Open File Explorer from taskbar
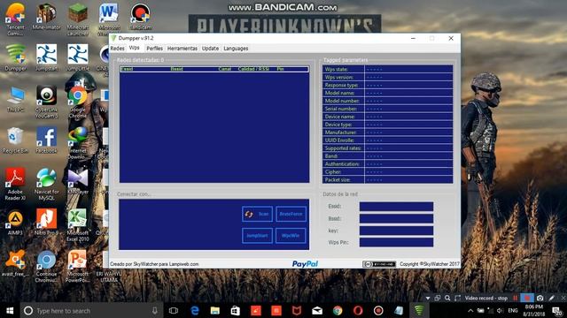This screenshot has width=567, height=318. [x=215, y=310]
